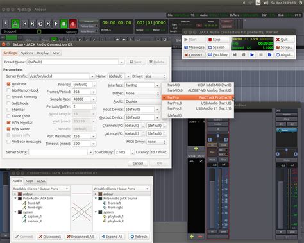Screen dimensions: 304x243
Task: Open the system power menu icon in top bar
Action: [x=300, y=3]
